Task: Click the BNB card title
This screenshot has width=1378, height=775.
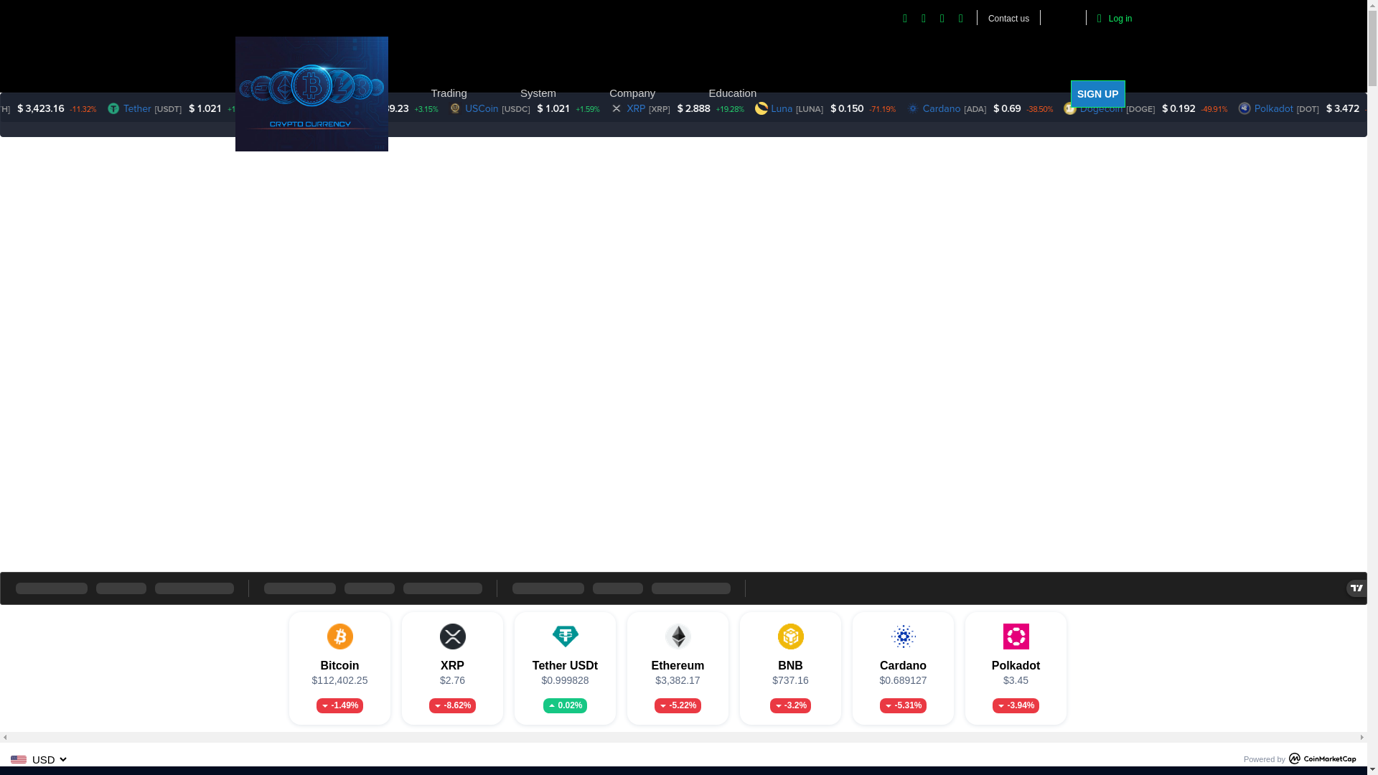Action: click(x=790, y=666)
